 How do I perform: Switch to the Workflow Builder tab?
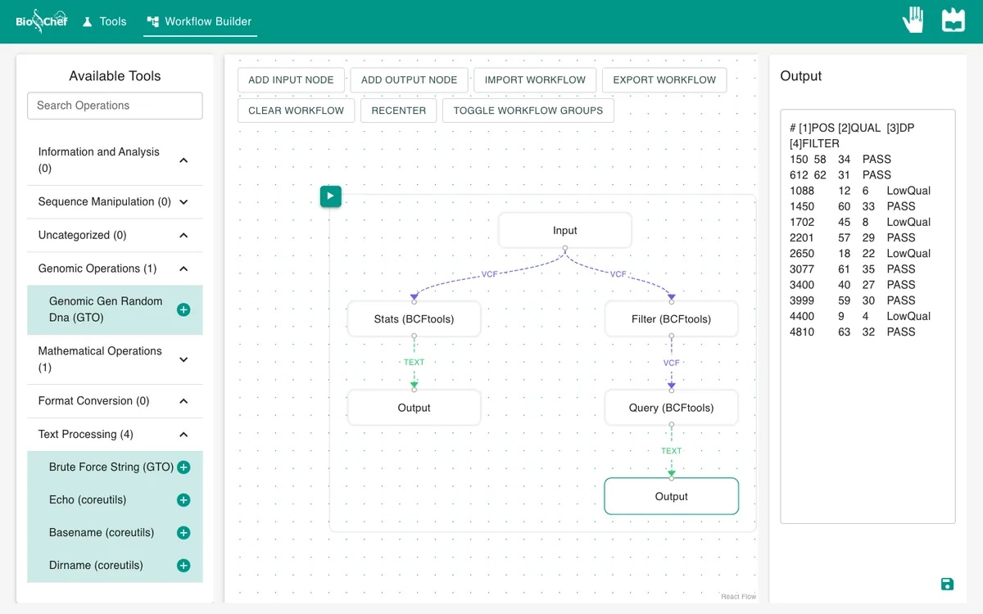pos(200,21)
